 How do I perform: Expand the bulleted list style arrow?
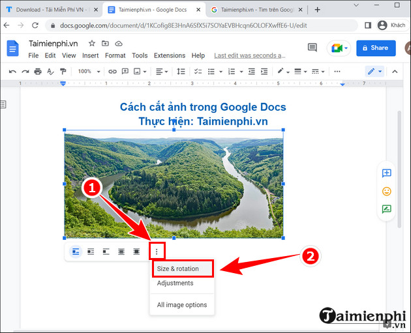pyautogui.click(x=221, y=72)
